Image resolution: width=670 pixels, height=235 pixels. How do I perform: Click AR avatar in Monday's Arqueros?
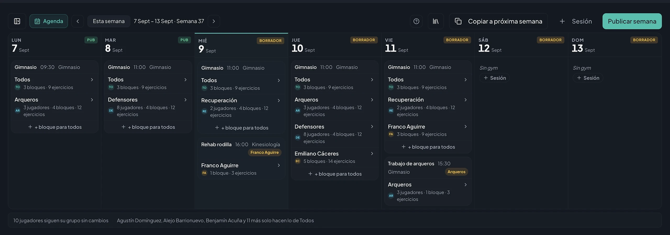pyautogui.click(x=18, y=111)
